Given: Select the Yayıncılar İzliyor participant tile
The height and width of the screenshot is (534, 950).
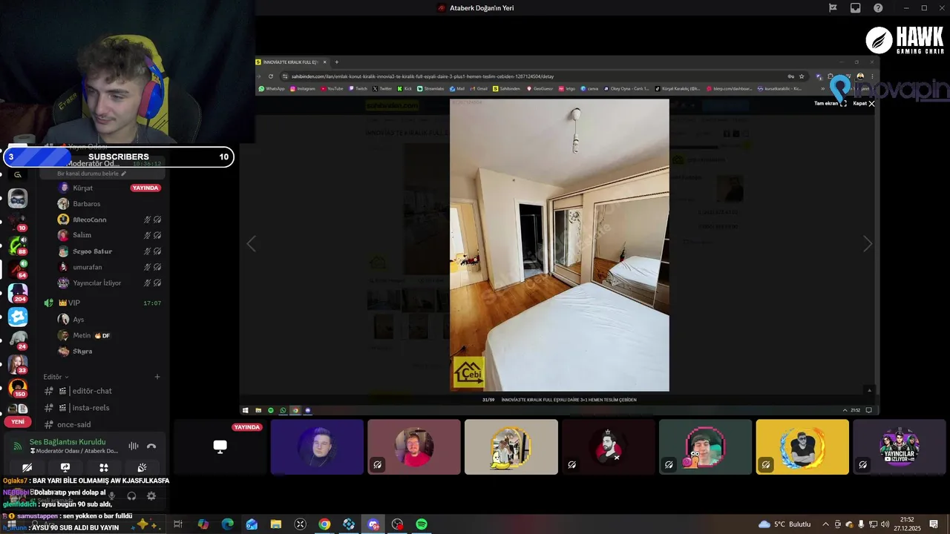Looking at the screenshot, I should click(x=900, y=446).
